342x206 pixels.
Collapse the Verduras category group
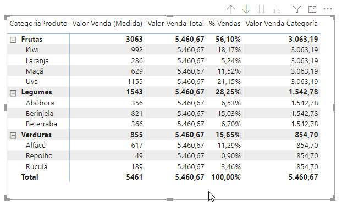(x=13, y=136)
